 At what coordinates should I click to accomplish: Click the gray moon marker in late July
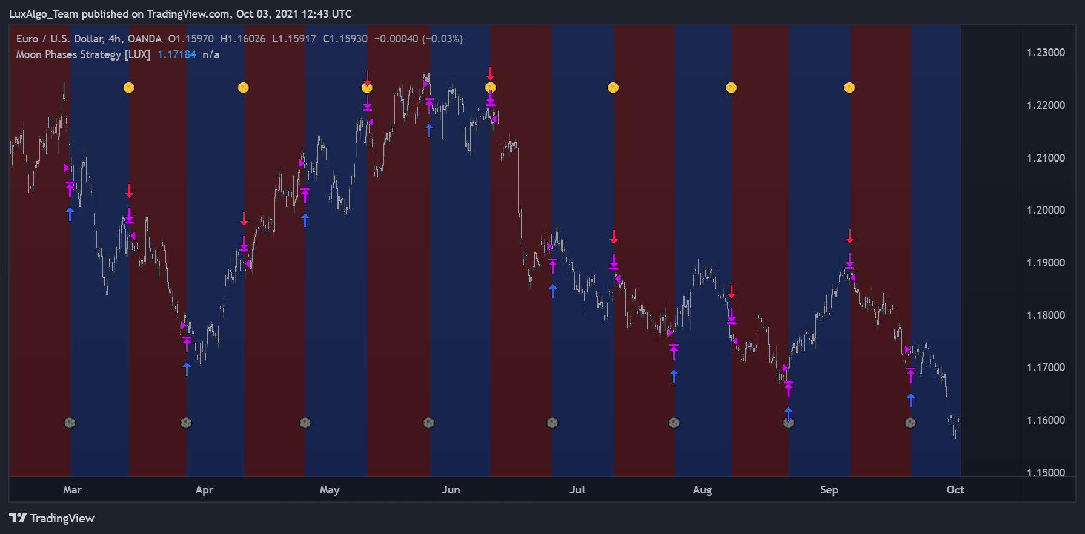(x=674, y=423)
